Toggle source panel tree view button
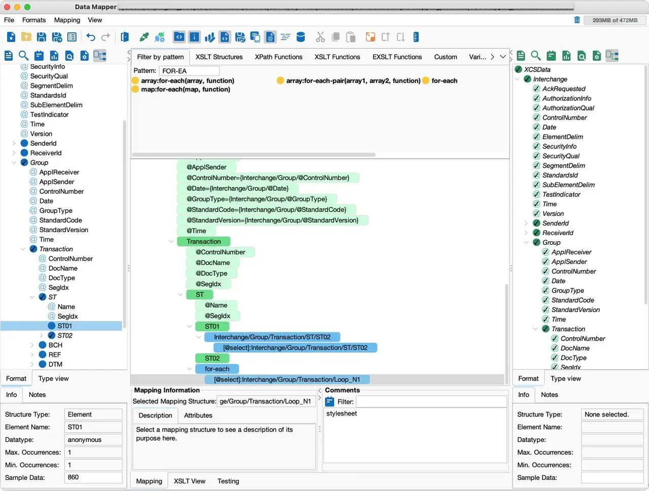The image size is (649, 491). coord(100,56)
